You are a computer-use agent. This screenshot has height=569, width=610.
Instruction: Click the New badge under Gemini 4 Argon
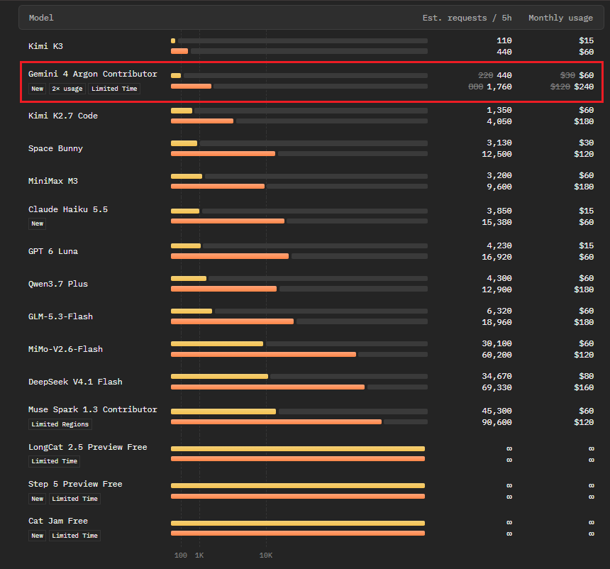(38, 89)
